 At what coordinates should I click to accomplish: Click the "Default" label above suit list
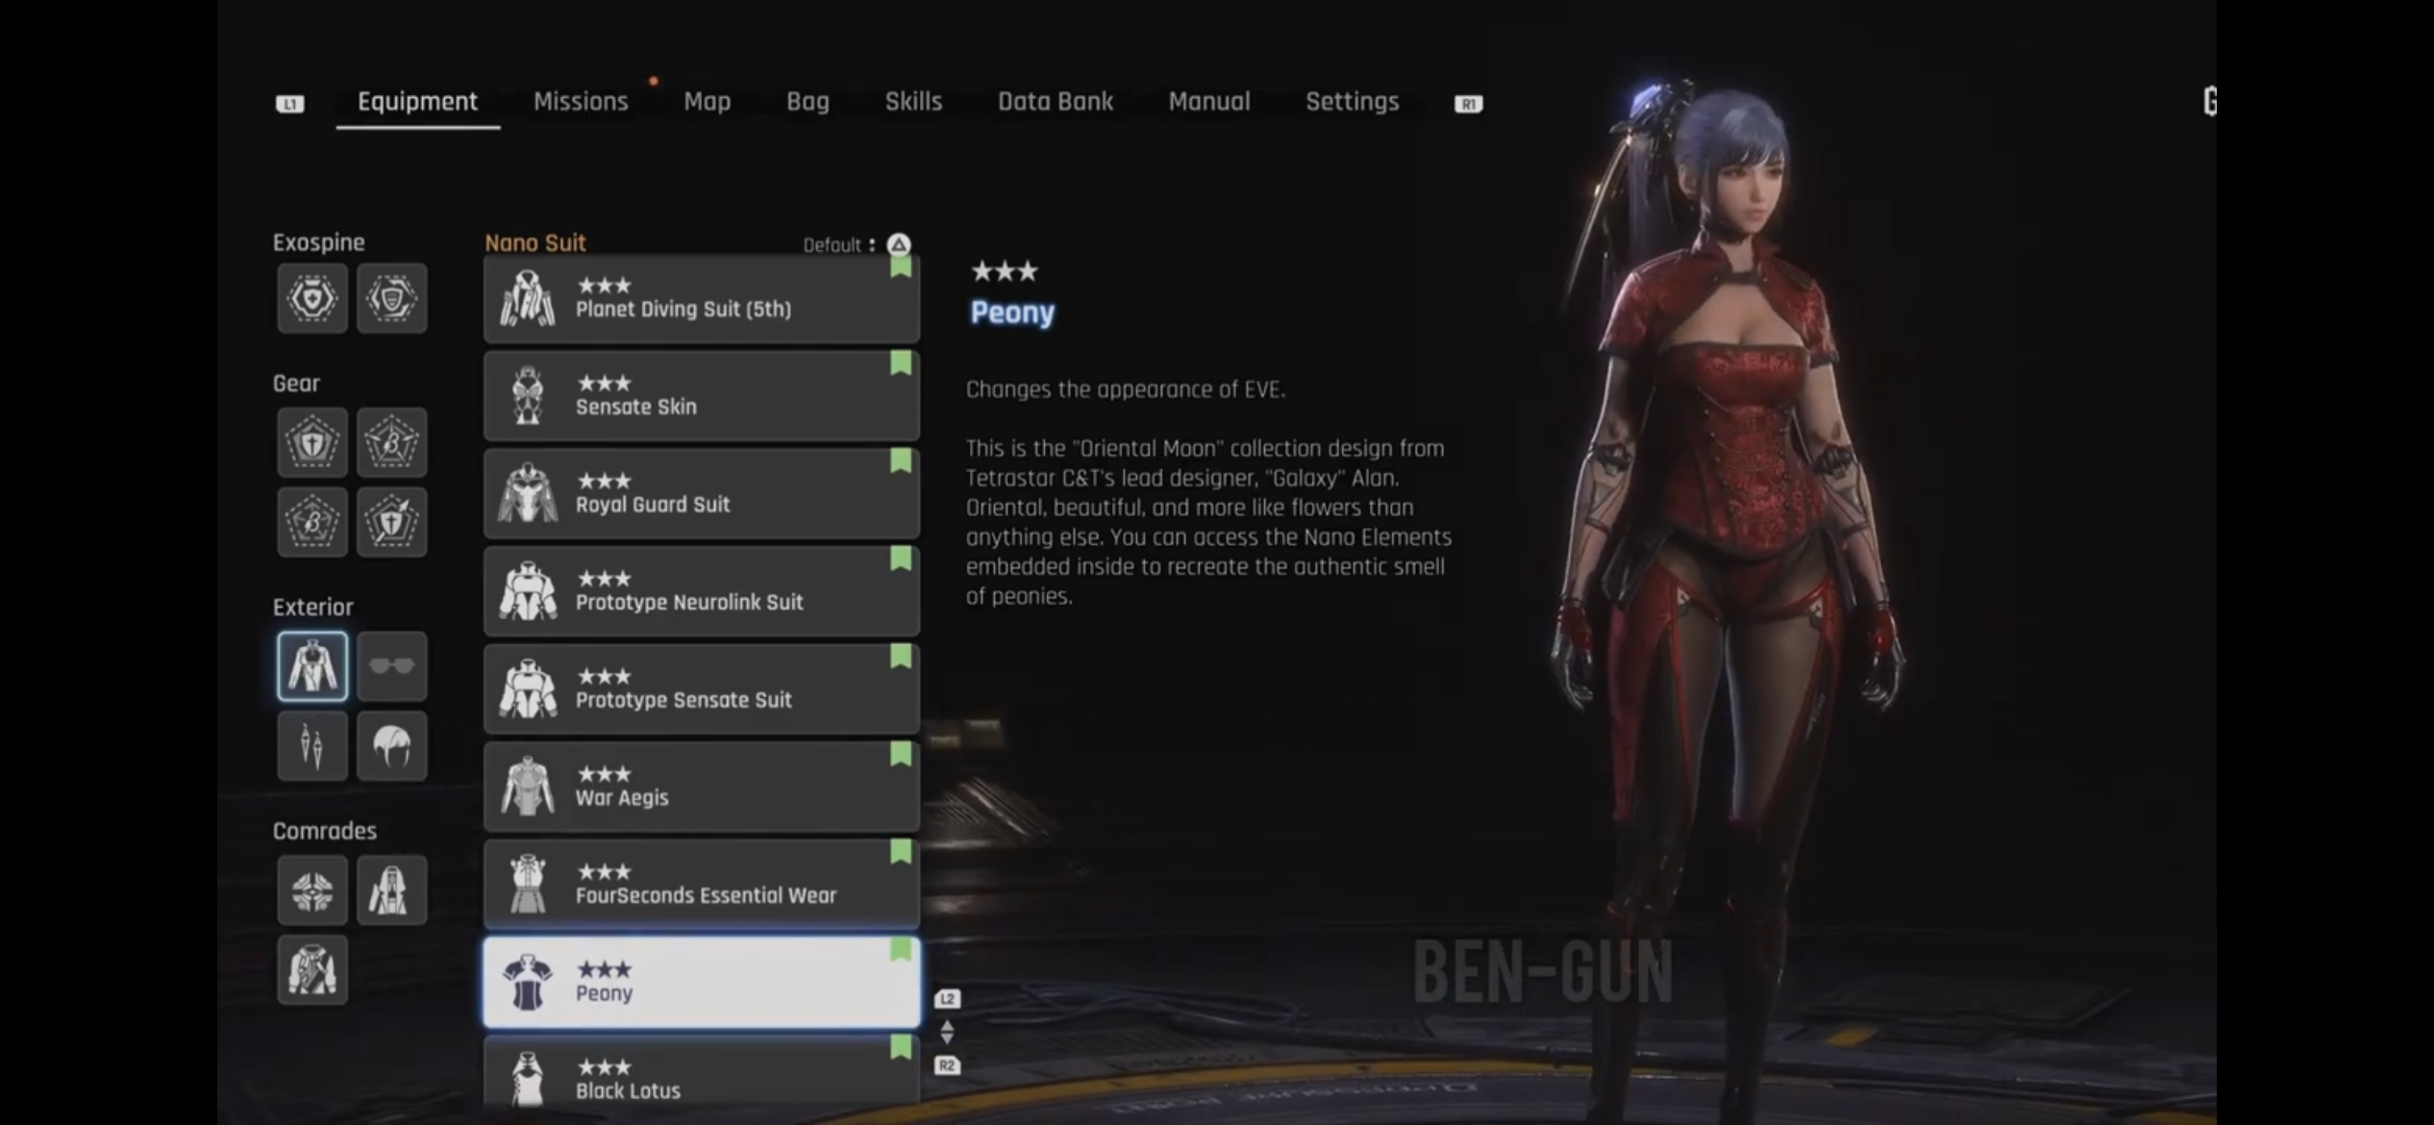832,245
